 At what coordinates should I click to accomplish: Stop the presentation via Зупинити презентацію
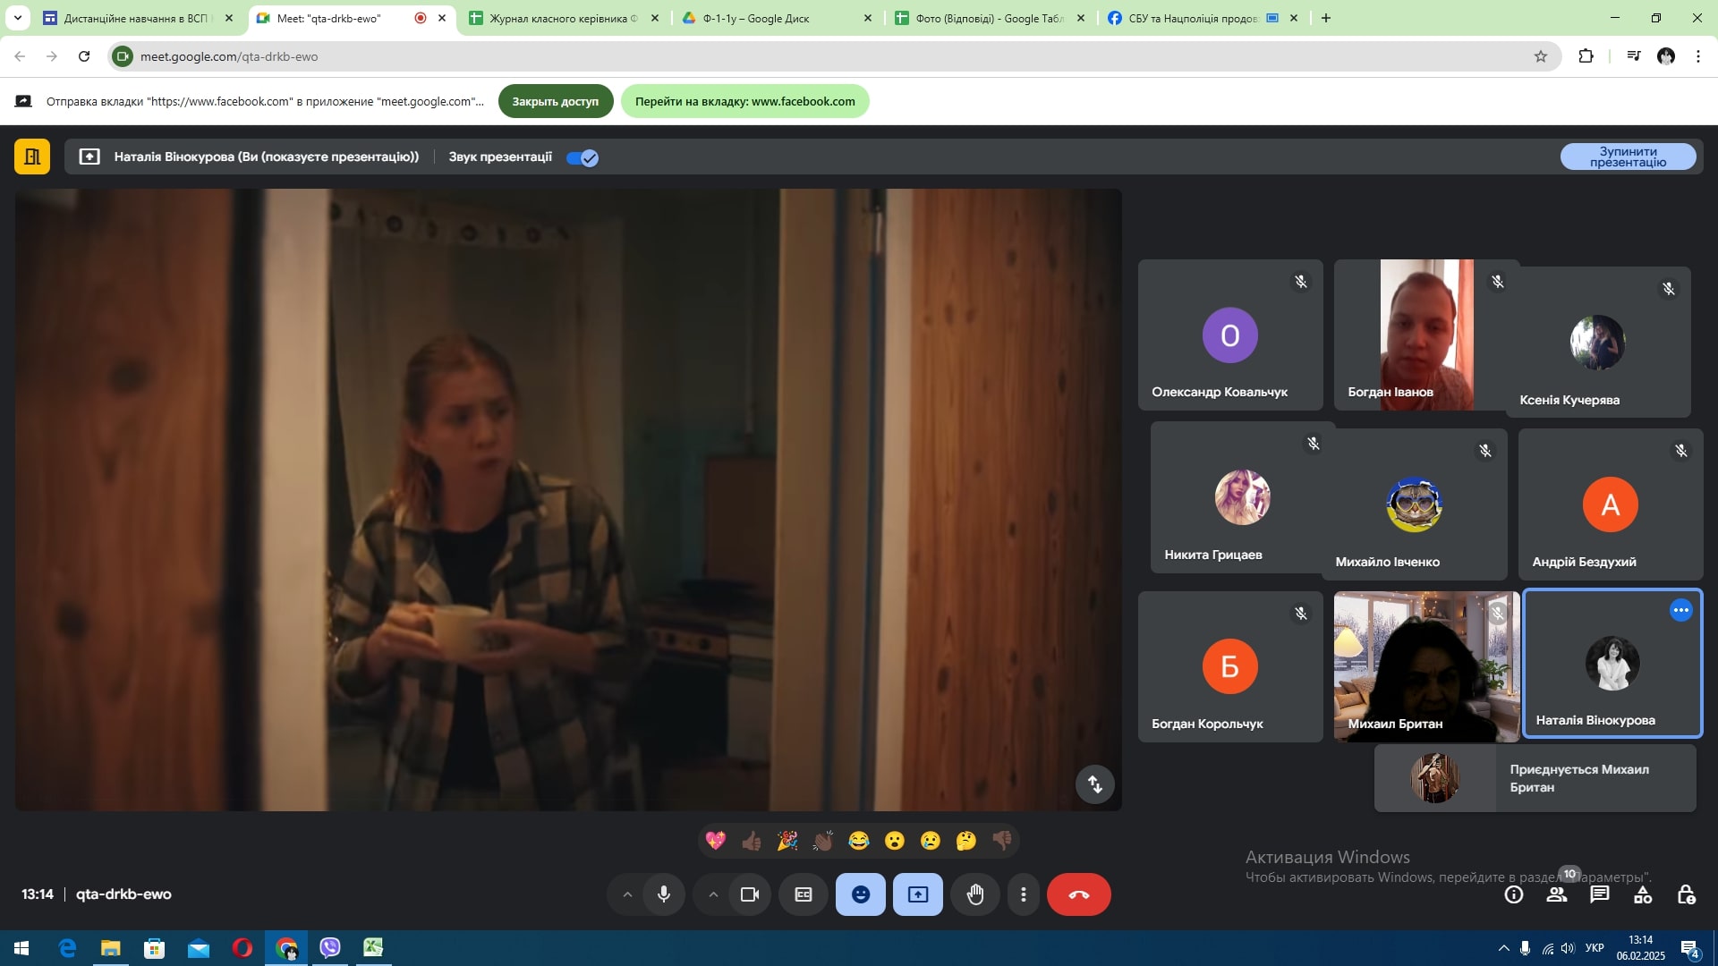(1628, 157)
